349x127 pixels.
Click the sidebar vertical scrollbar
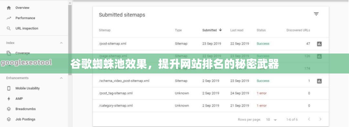(70, 40)
